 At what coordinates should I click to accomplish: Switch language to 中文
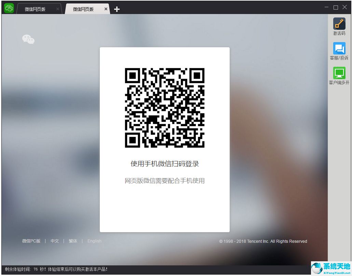(x=55, y=241)
